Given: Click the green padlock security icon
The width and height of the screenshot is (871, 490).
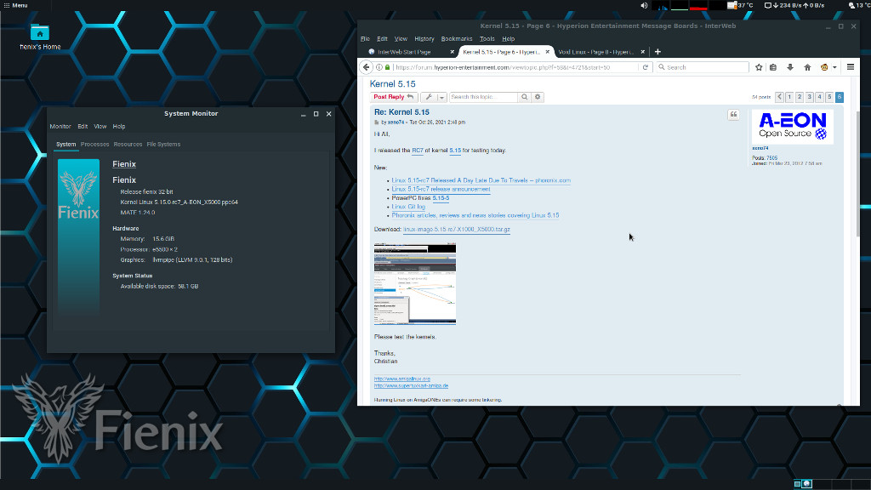Looking at the screenshot, I should [x=388, y=67].
